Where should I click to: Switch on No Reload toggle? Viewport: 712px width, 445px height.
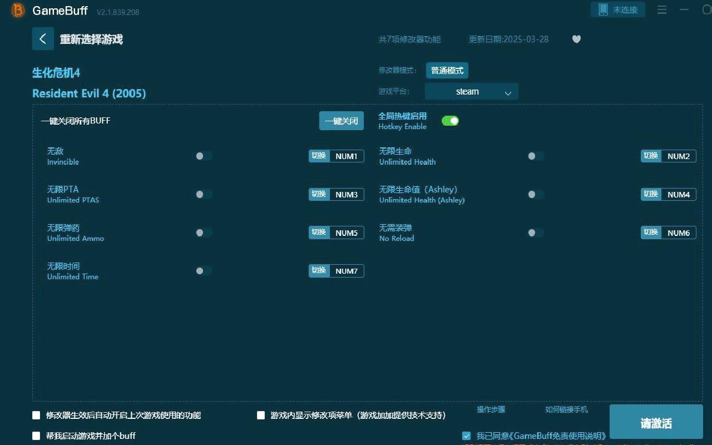click(x=536, y=233)
